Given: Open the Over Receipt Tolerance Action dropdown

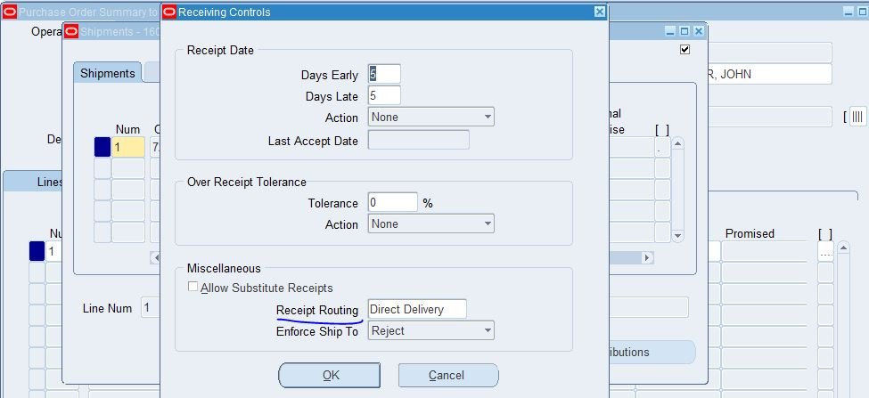Looking at the screenshot, I should [431, 223].
